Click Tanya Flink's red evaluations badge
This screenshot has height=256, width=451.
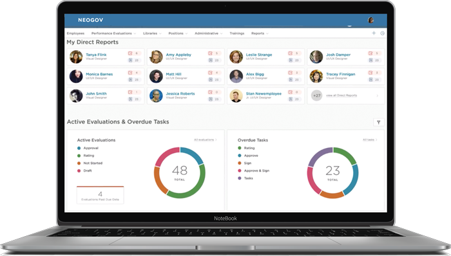click(x=134, y=53)
